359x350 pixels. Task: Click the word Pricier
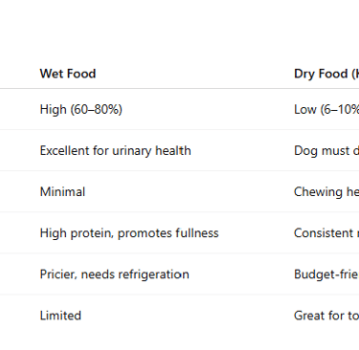pos(58,274)
